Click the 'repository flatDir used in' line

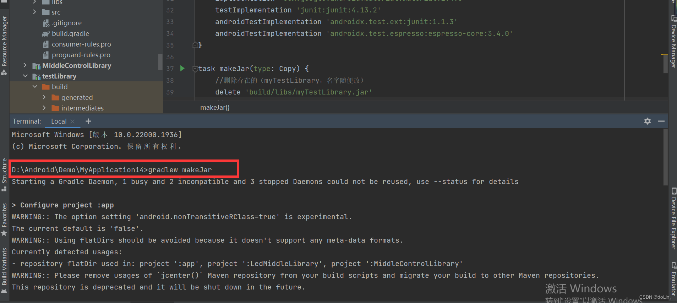(x=237, y=264)
